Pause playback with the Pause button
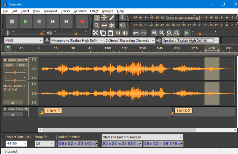Image resolution: width=238 pixels, height=154 pixels. (12, 22)
